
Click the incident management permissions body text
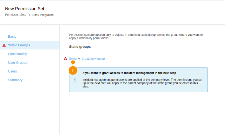coord(142,83)
